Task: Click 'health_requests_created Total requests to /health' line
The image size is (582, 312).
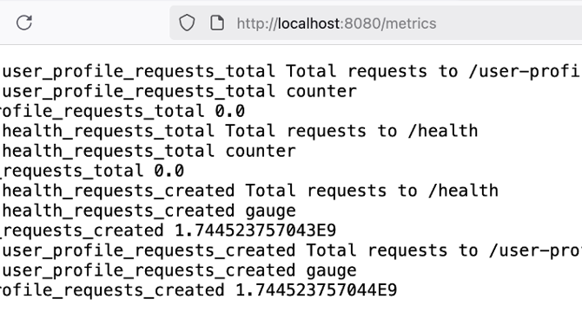Action: pyautogui.click(x=250, y=191)
